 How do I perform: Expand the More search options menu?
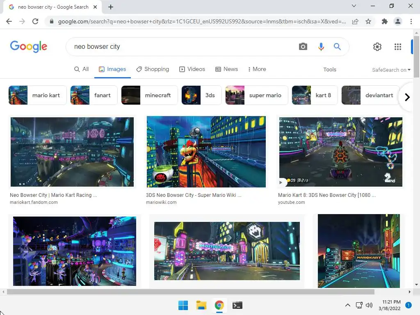[x=257, y=69]
